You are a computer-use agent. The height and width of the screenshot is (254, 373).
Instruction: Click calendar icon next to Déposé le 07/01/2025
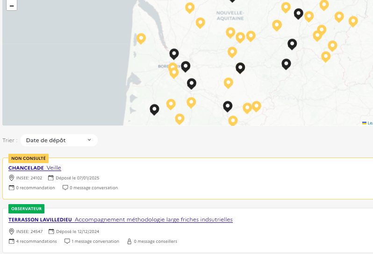coord(51,178)
